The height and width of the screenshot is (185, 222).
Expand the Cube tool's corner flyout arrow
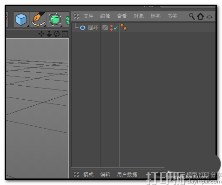(x=28, y=26)
